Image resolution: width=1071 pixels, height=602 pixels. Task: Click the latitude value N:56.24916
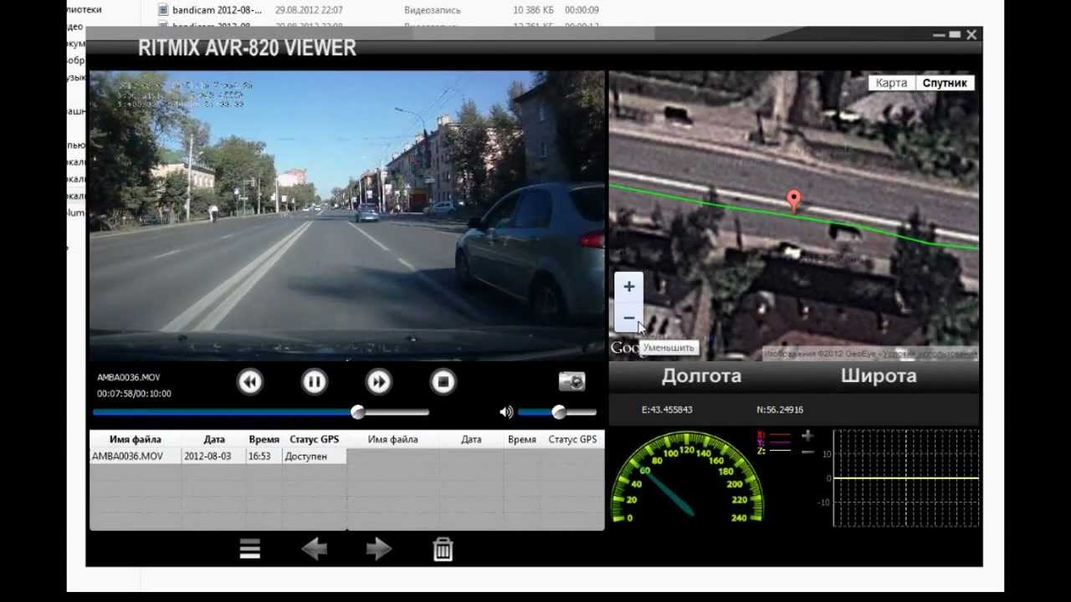[780, 410]
